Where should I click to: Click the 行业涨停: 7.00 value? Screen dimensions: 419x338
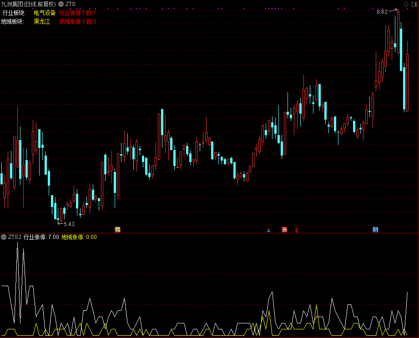tap(41, 237)
